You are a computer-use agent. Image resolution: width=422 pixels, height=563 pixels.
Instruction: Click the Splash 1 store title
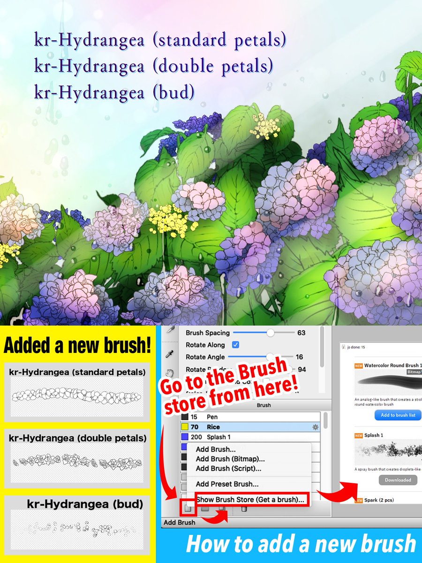tap(374, 435)
